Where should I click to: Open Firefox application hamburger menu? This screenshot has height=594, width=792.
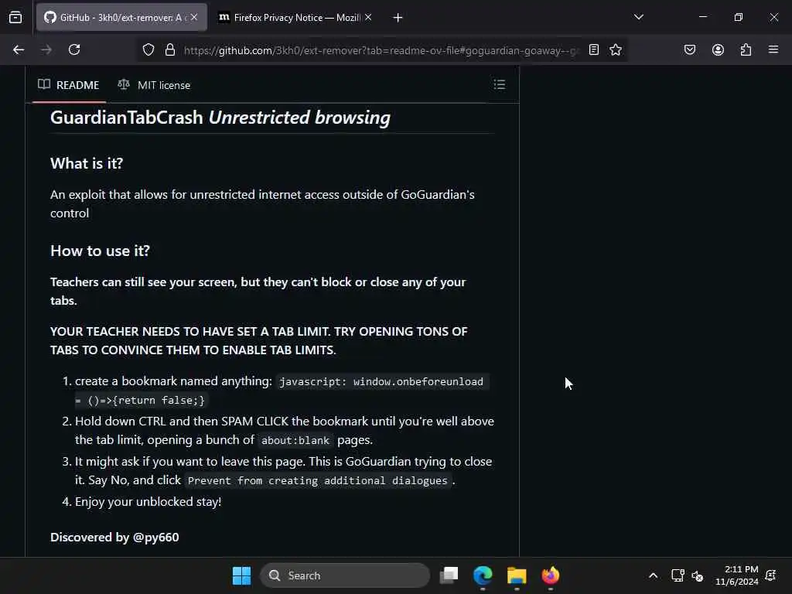(x=773, y=49)
